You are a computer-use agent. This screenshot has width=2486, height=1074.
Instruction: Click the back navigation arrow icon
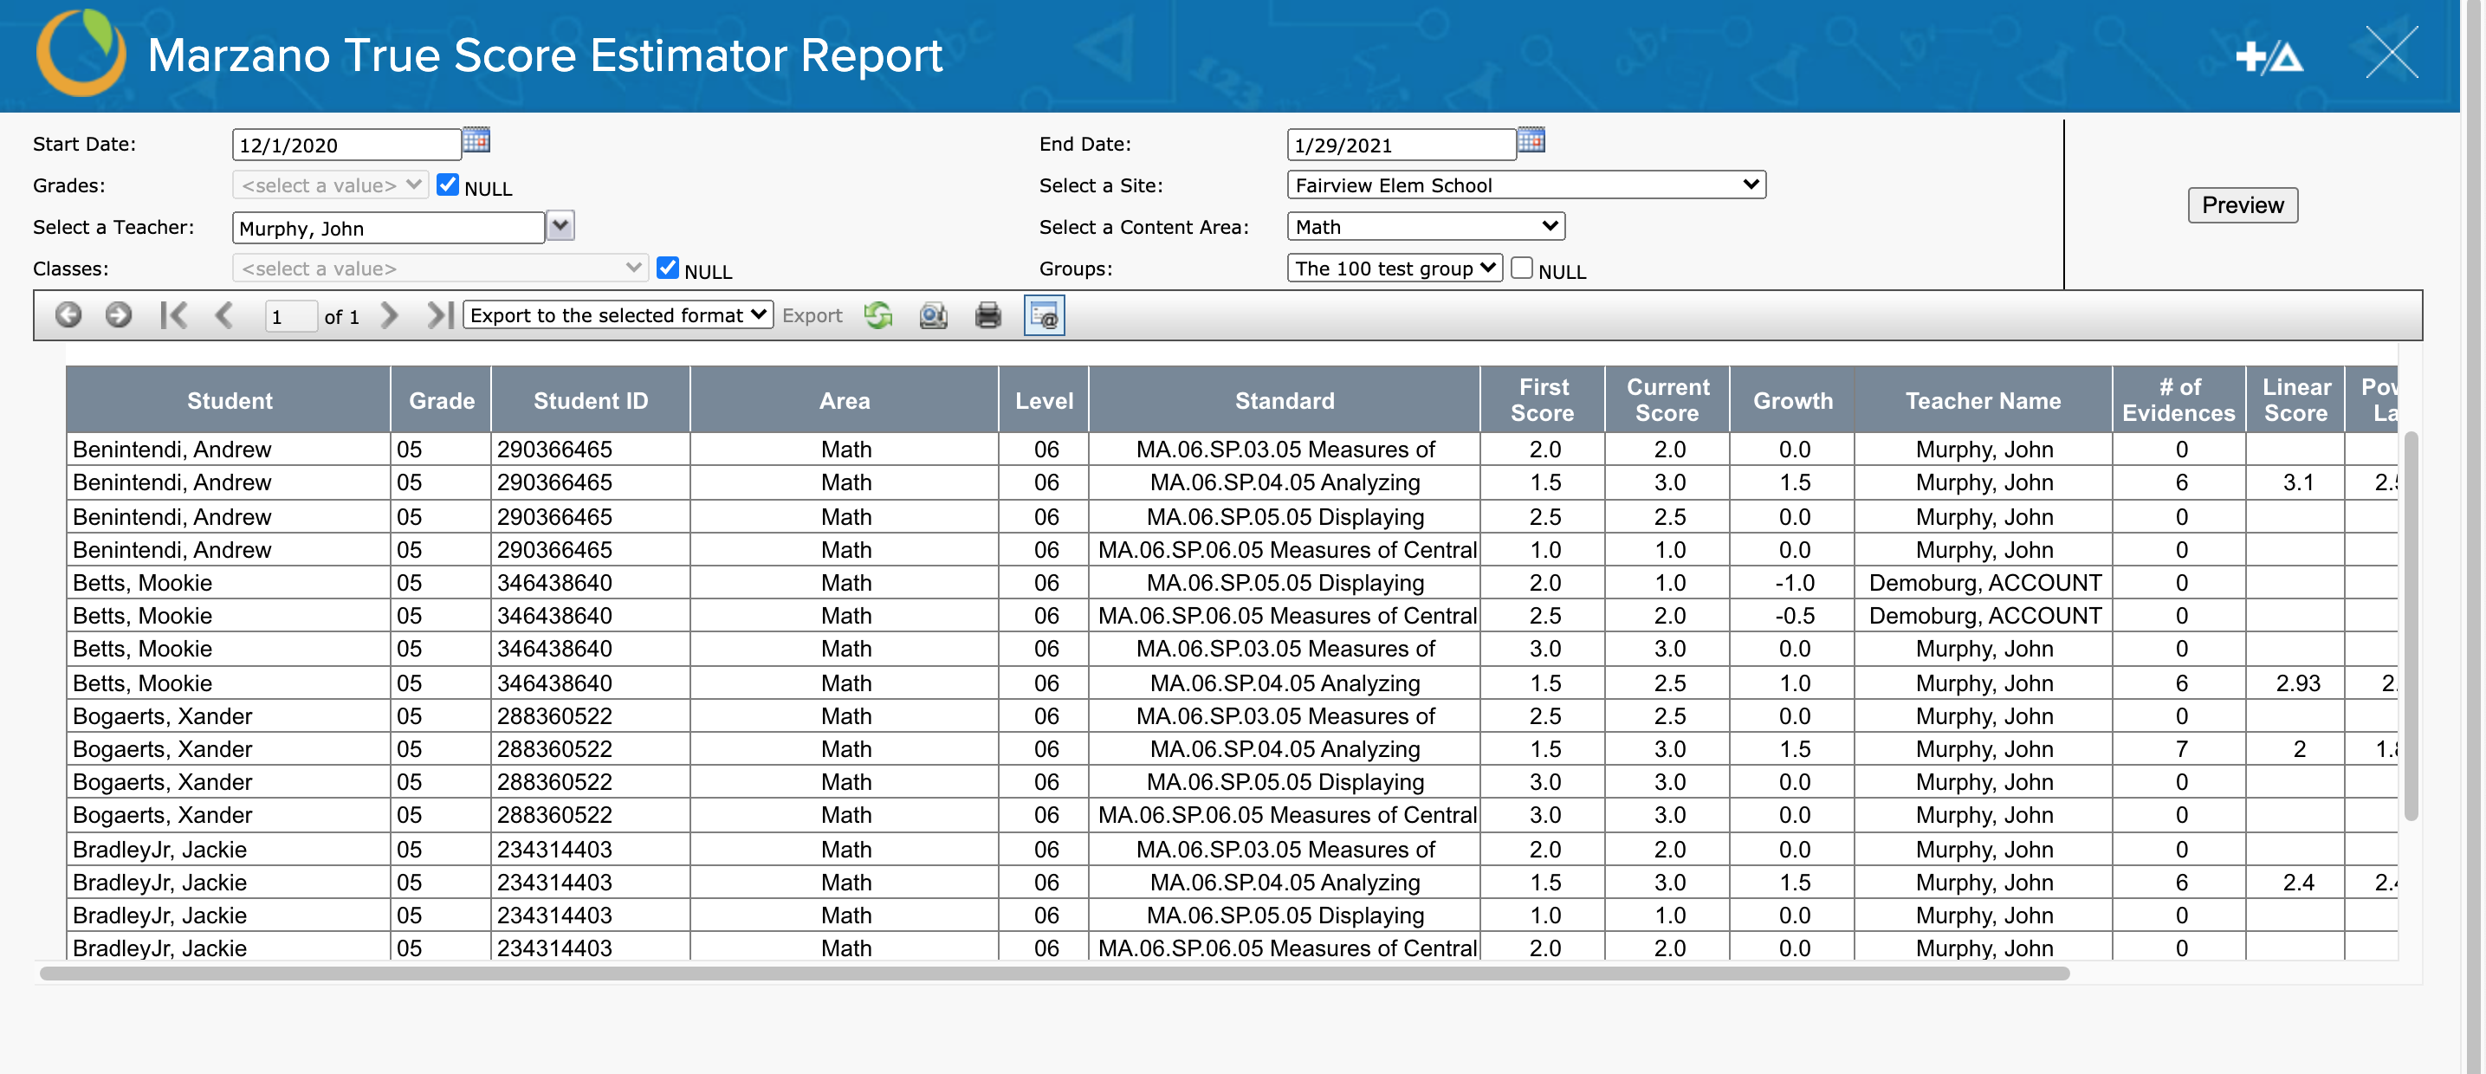click(x=68, y=315)
